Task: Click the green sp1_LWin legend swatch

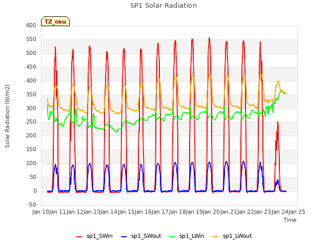Action: coord(172,237)
